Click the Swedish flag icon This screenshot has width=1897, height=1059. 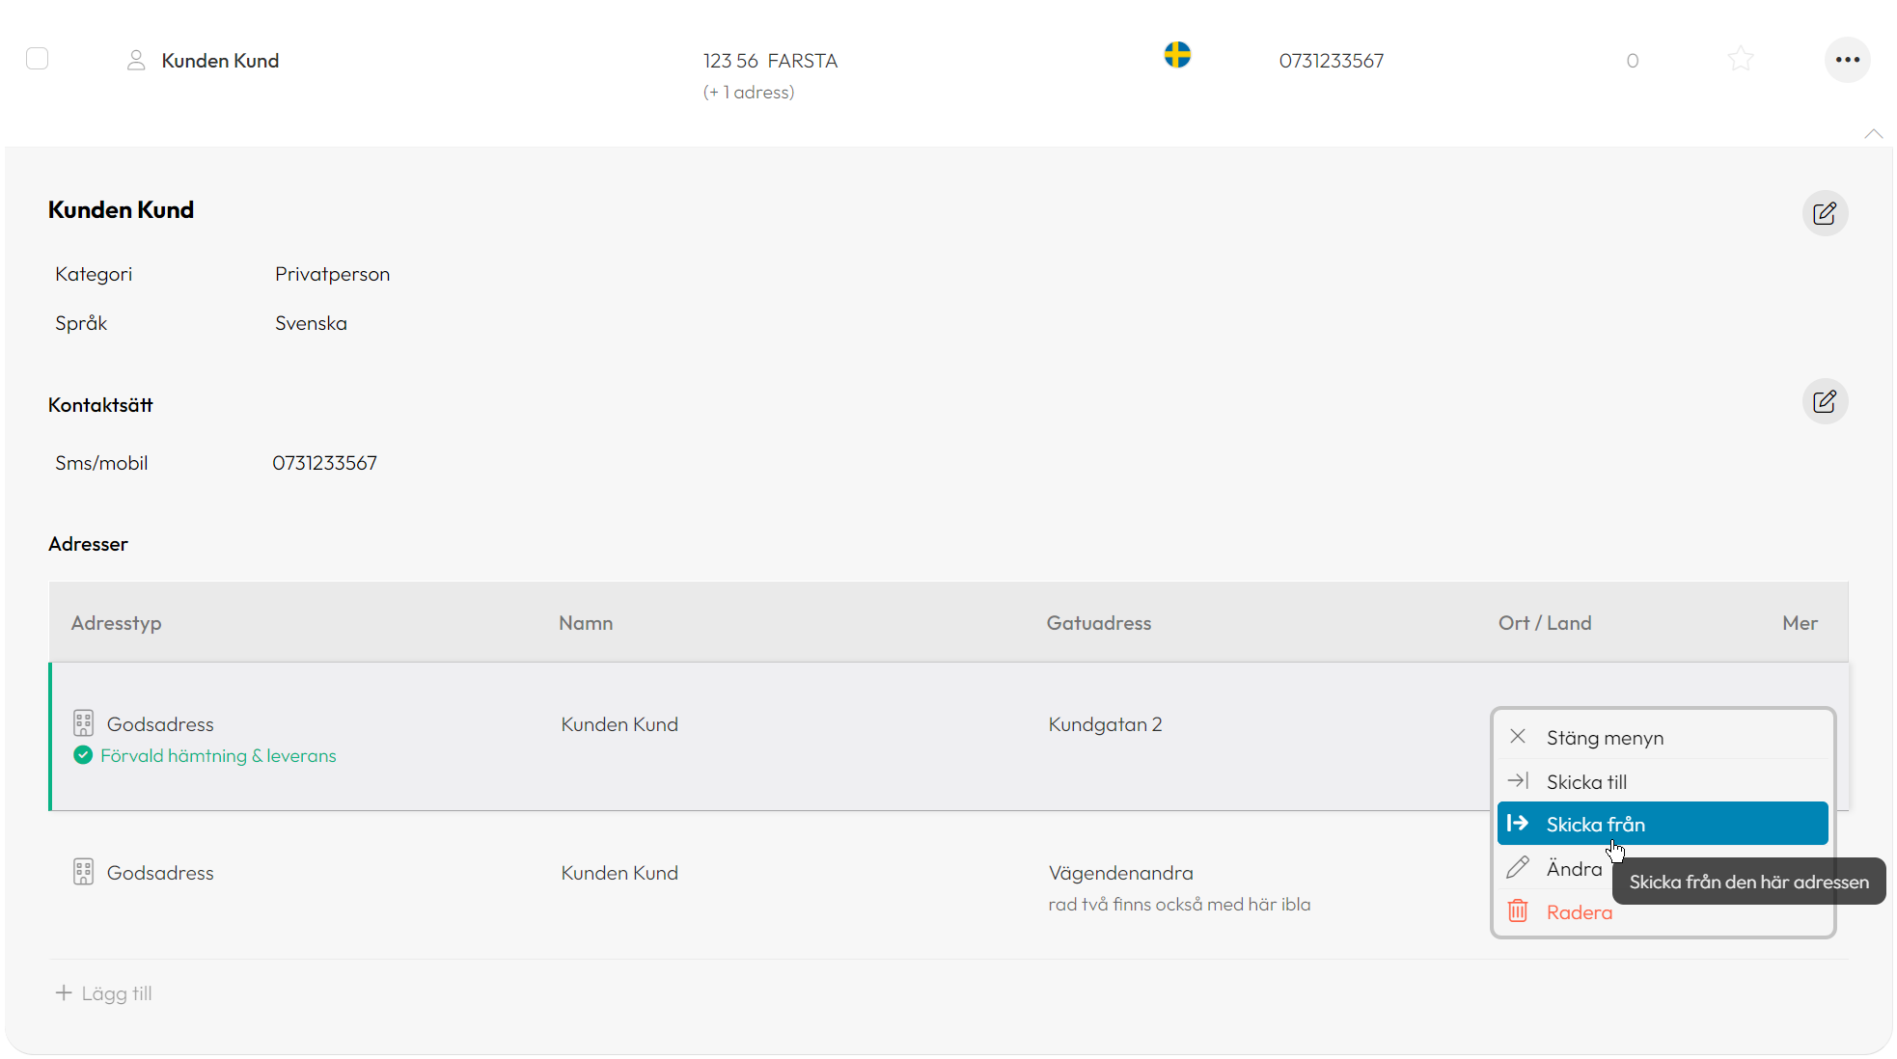(1177, 54)
